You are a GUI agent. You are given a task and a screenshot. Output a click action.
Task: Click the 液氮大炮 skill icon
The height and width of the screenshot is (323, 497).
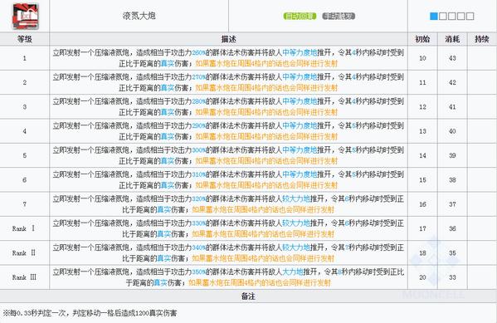pos(25,16)
